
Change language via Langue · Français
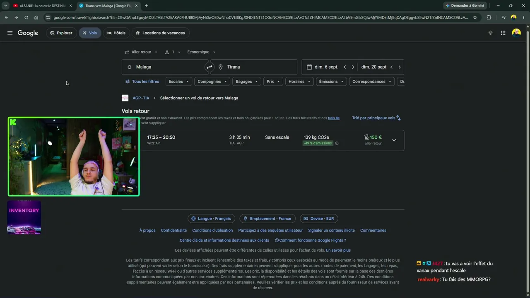click(x=212, y=219)
